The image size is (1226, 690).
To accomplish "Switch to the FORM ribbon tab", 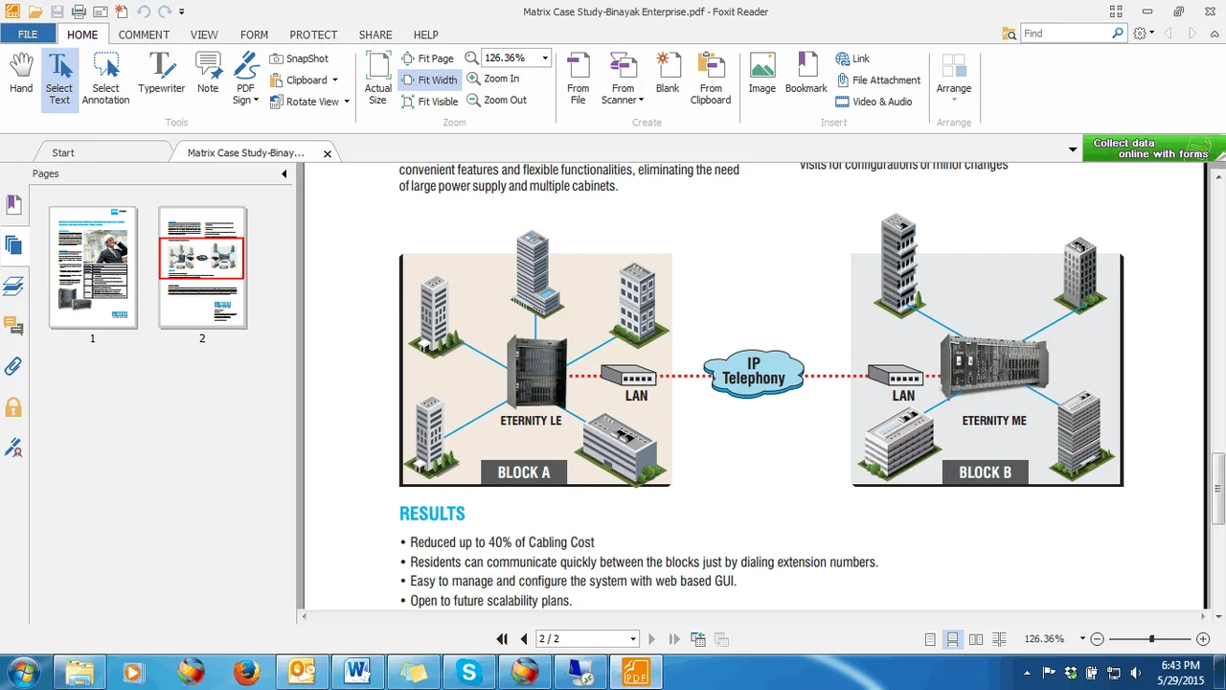I will coord(254,34).
